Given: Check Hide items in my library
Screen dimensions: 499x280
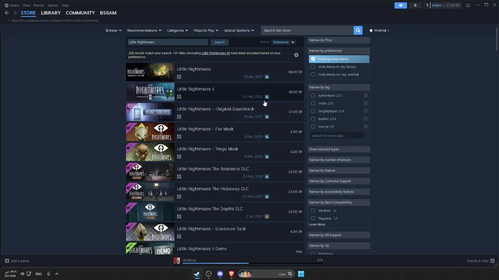Looking at the screenshot, I should pos(313,67).
